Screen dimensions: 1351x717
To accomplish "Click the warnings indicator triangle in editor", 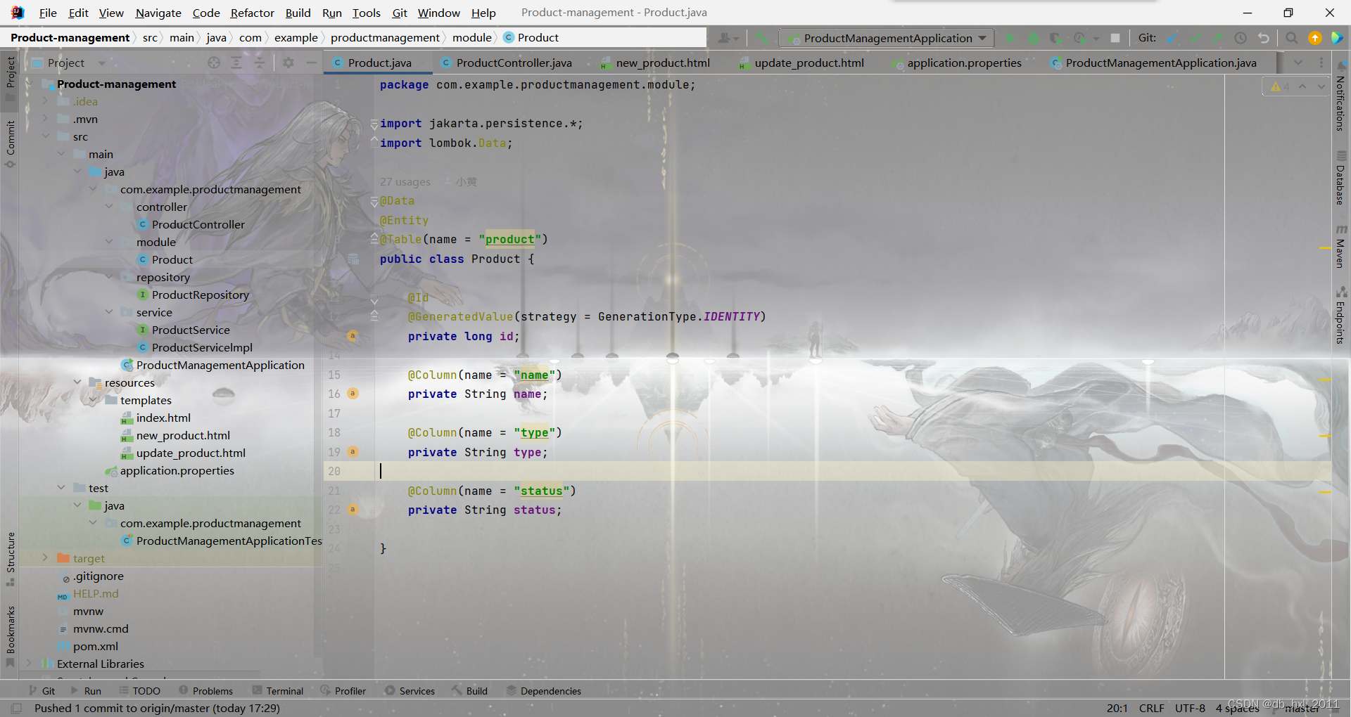I will (x=1276, y=86).
